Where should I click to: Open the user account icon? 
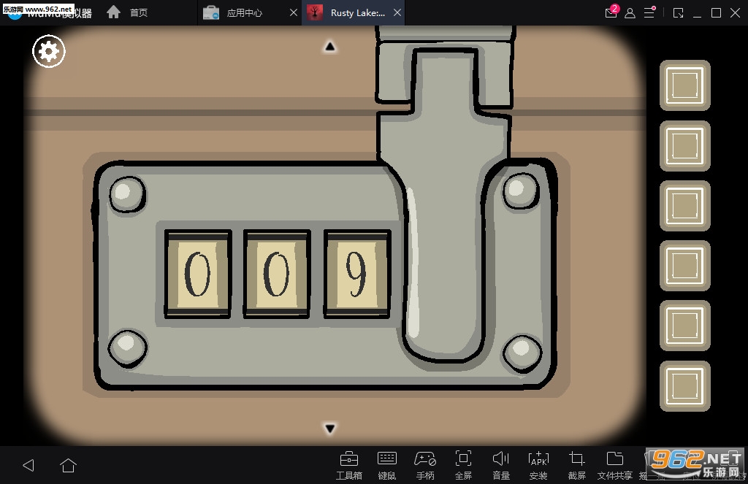click(630, 13)
